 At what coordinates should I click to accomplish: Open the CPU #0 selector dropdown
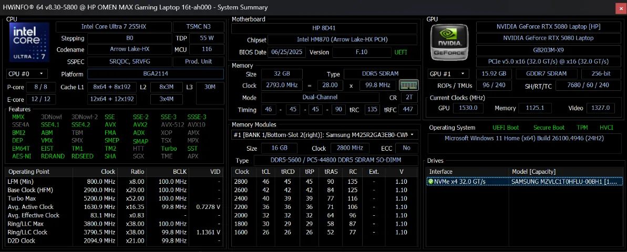pos(26,74)
